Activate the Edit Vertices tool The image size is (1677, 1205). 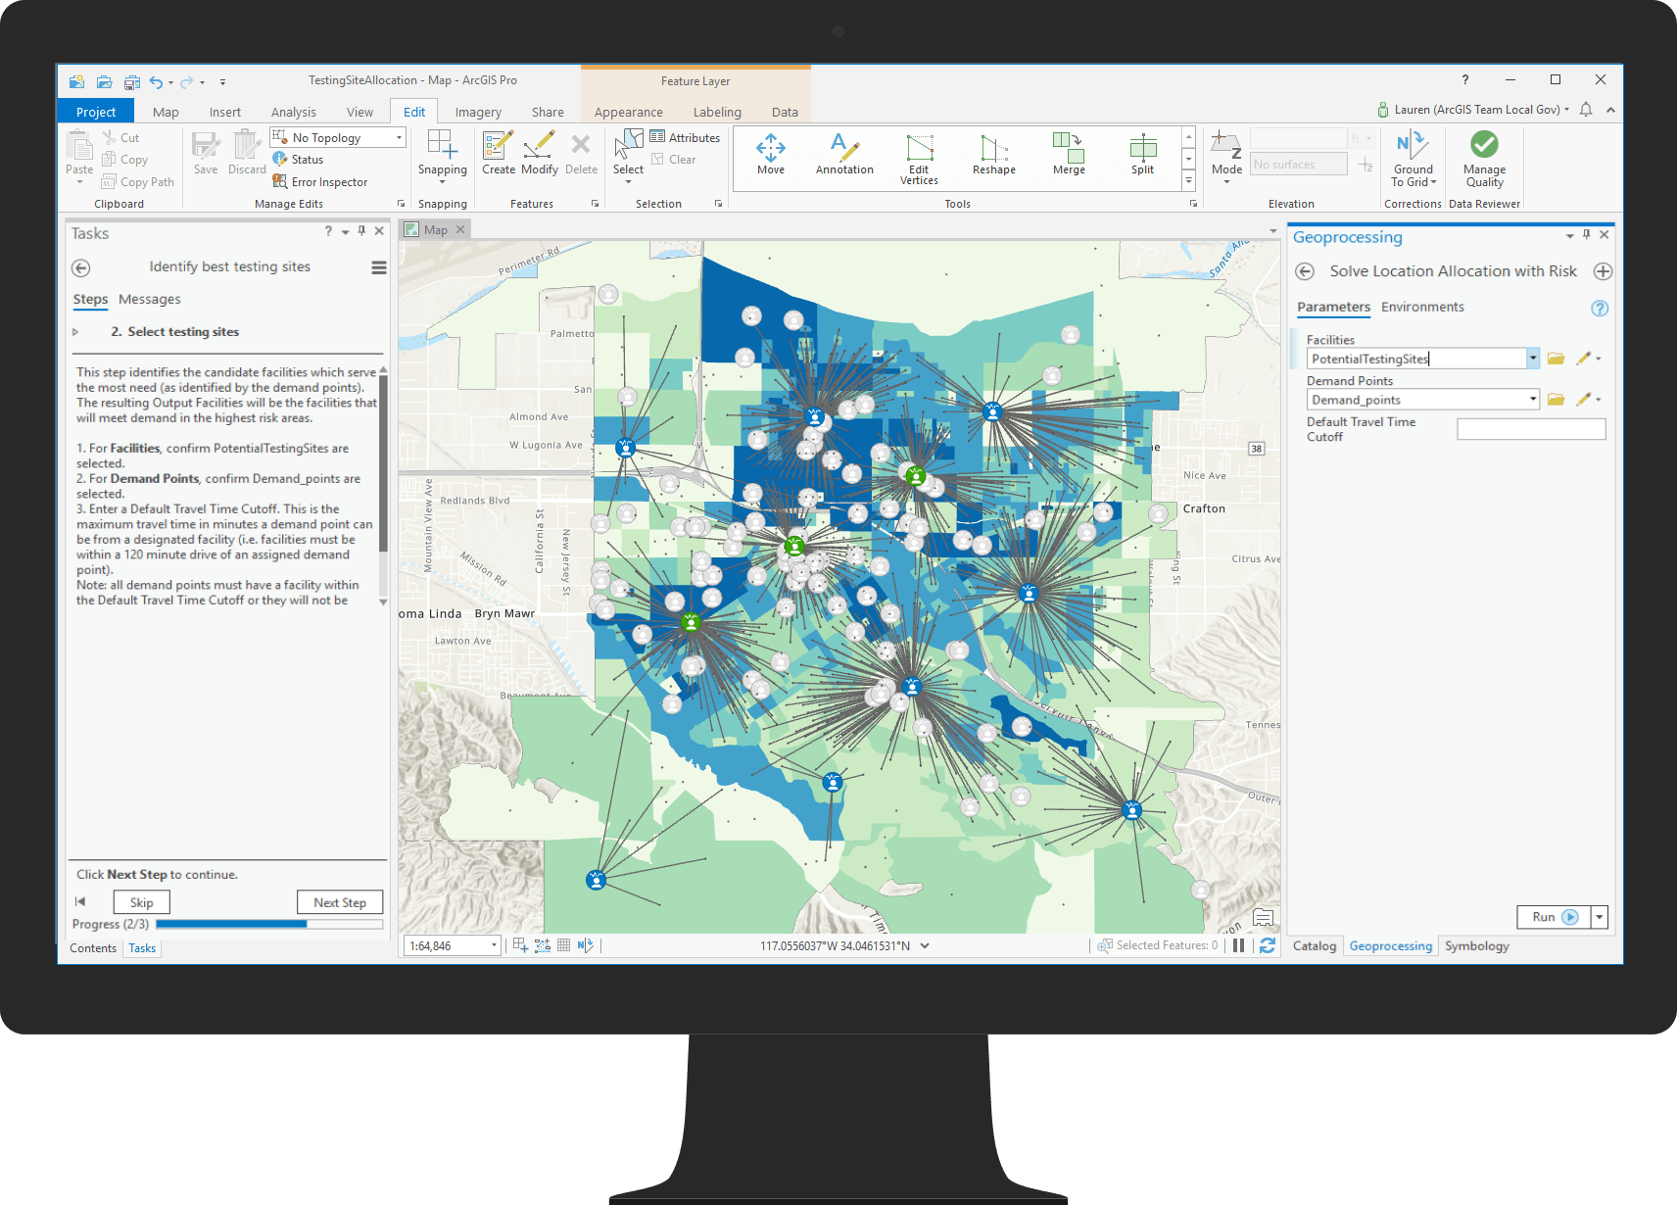pyautogui.click(x=919, y=159)
